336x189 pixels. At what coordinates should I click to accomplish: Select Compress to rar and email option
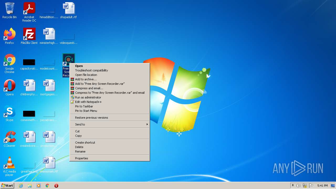tap(110, 93)
